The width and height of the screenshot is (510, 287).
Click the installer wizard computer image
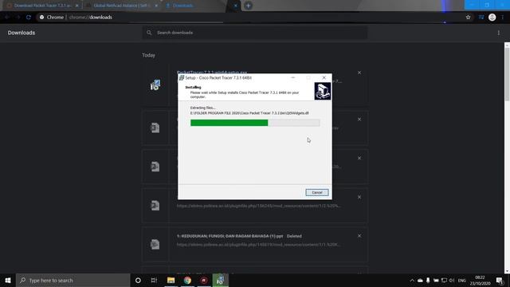coord(322,91)
